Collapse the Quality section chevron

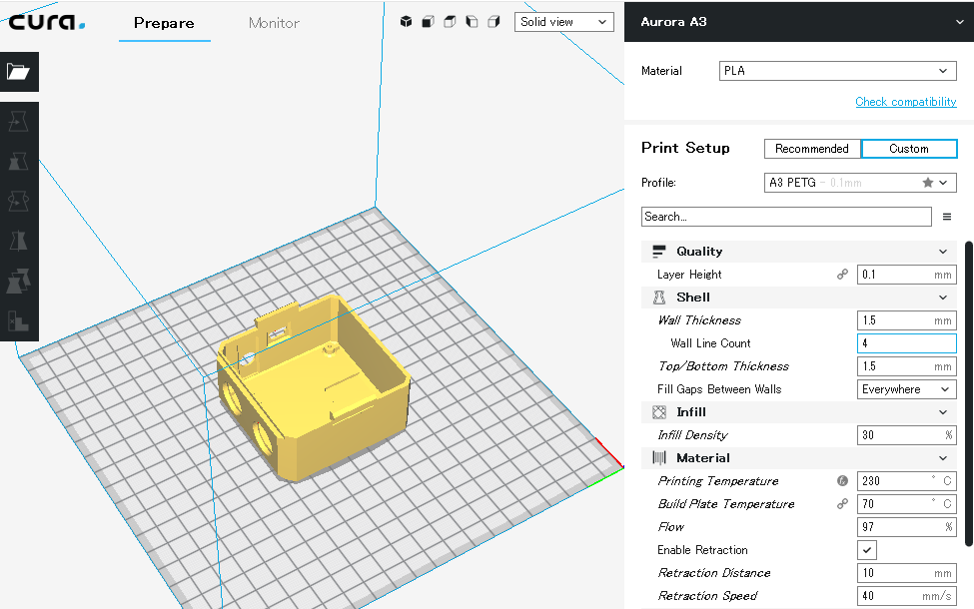point(943,252)
